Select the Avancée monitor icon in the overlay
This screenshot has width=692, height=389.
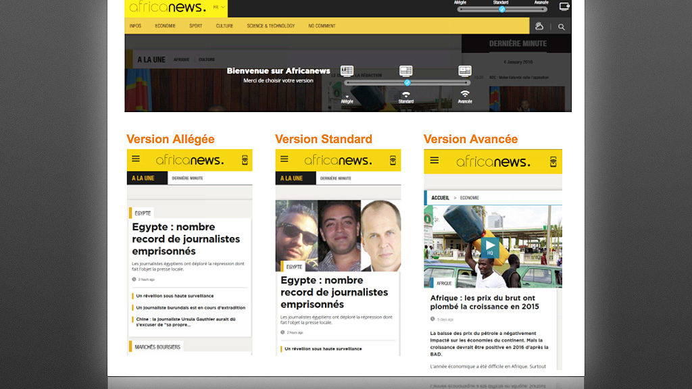[x=466, y=71]
